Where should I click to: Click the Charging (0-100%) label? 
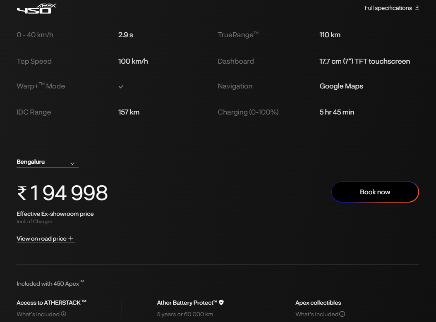(248, 112)
